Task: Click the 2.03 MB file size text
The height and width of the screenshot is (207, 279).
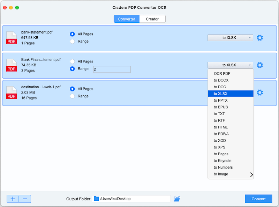Action: tap(28, 93)
